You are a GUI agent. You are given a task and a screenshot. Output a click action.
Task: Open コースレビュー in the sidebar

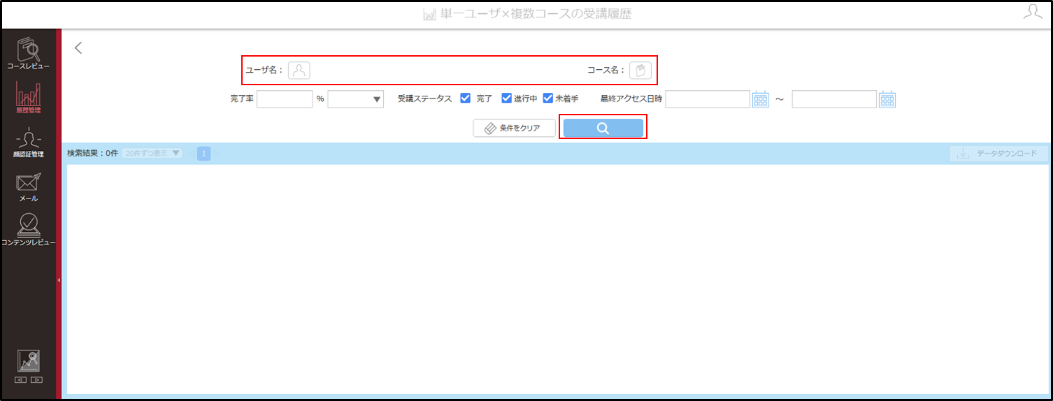click(28, 54)
